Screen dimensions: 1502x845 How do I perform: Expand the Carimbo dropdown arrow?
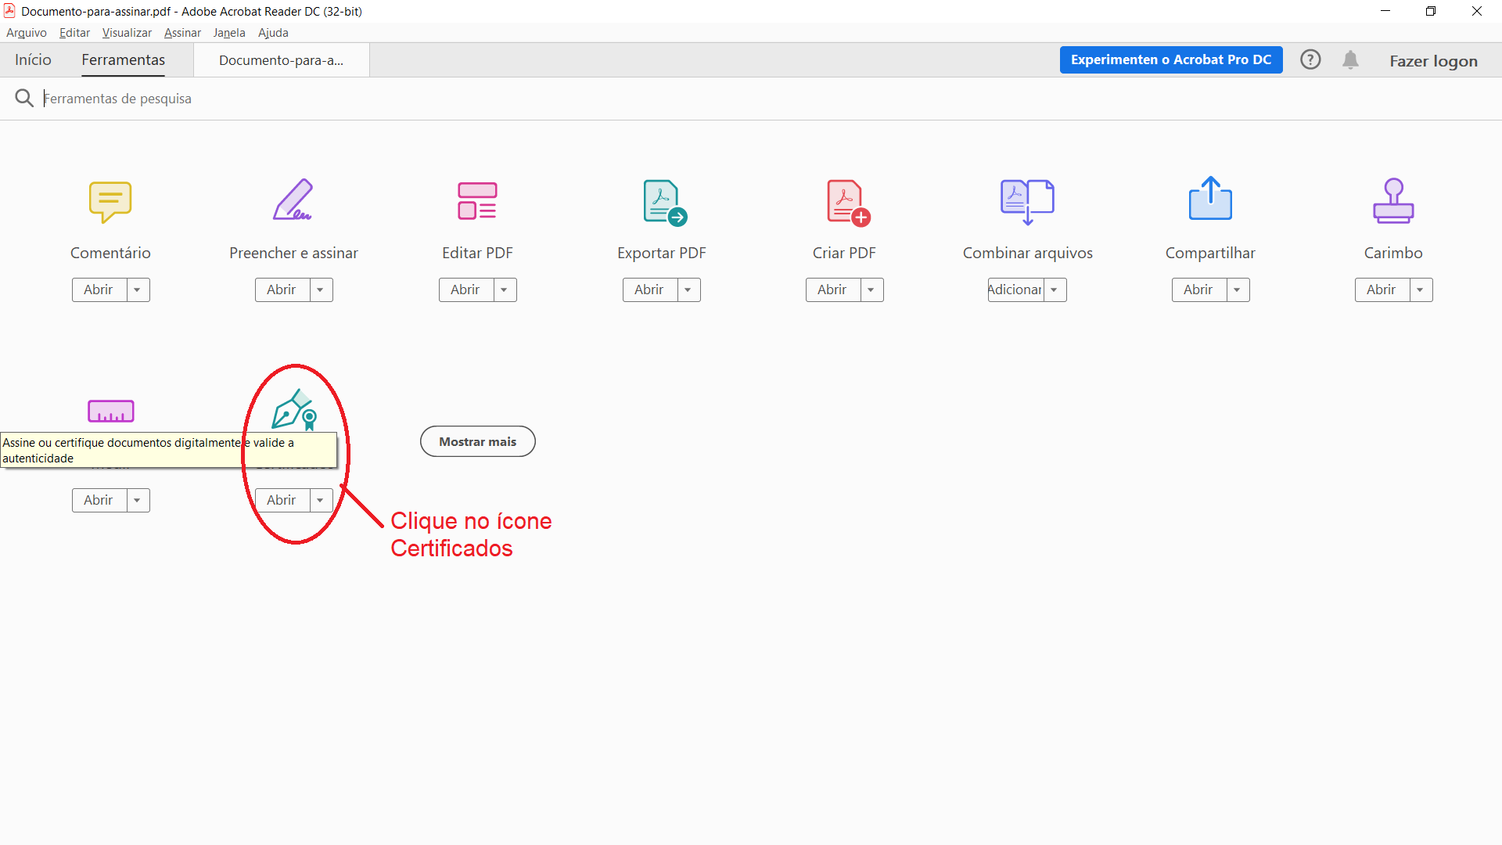1421,290
